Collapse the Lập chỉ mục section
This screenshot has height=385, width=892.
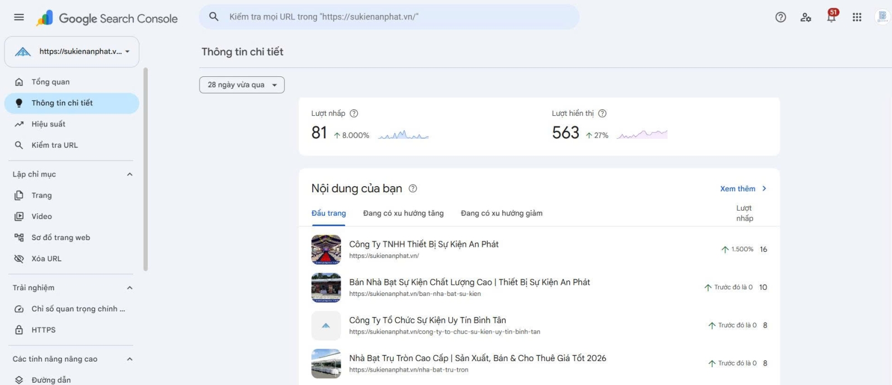point(129,174)
